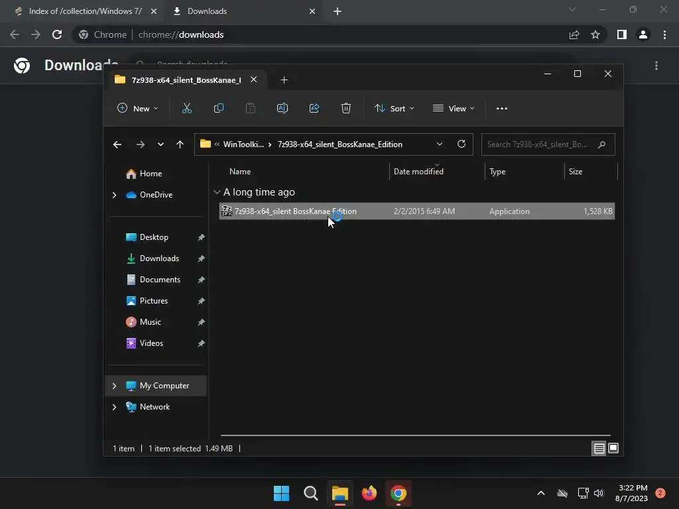The height and width of the screenshot is (509, 679).
Task: Open recent locations dropdown chevron
Action: pos(160,144)
